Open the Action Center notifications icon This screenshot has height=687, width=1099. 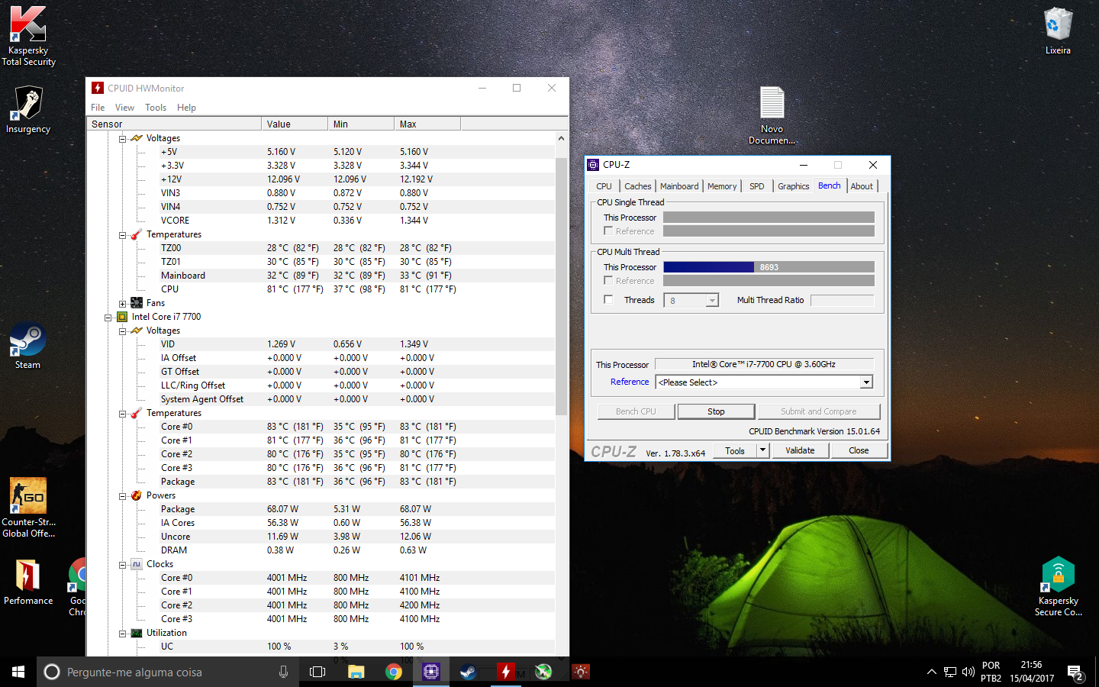point(1075,672)
